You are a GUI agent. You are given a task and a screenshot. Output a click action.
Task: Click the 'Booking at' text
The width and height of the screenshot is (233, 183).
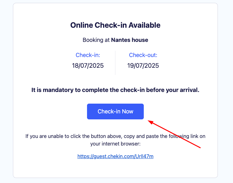click(96, 40)
